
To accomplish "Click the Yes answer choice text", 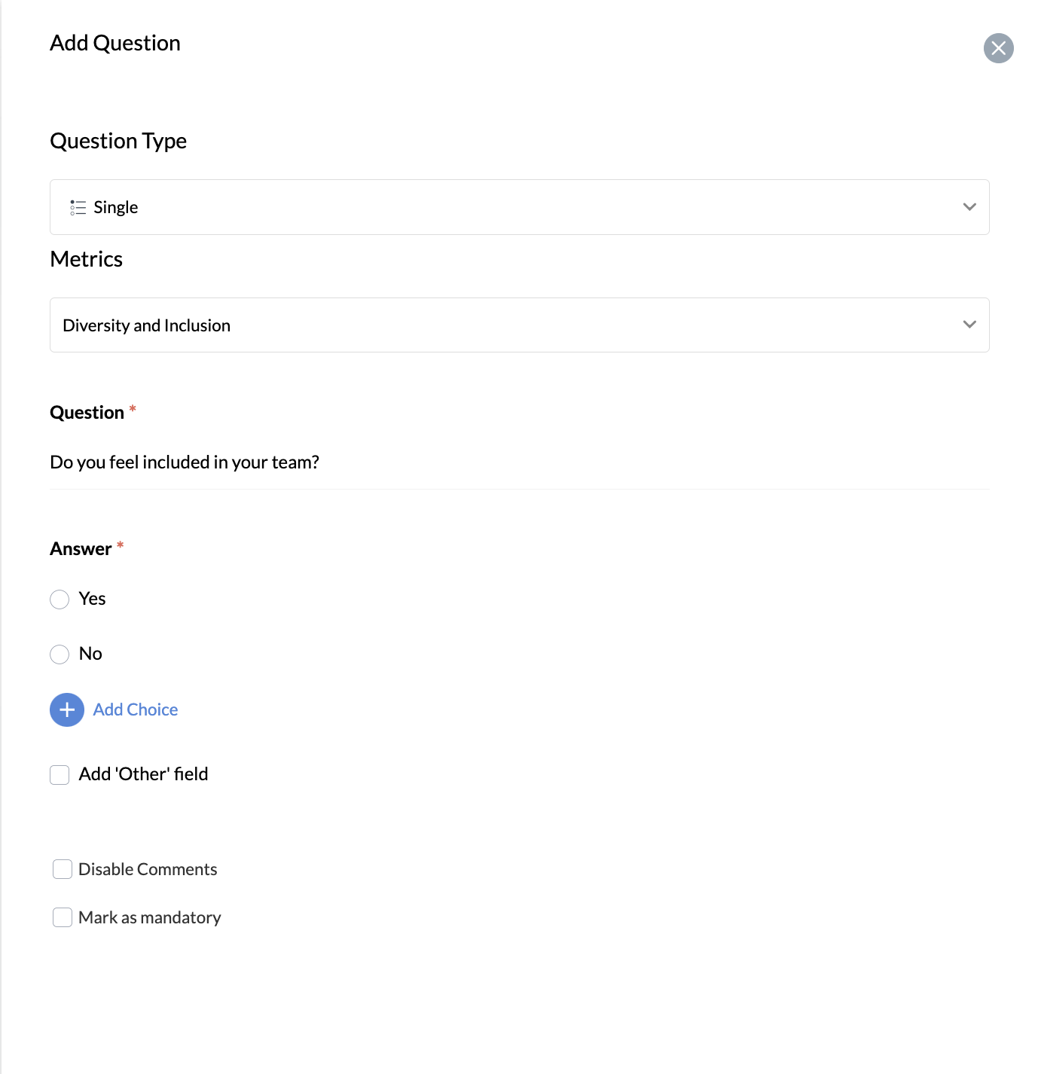I will (x=93, y=599).
